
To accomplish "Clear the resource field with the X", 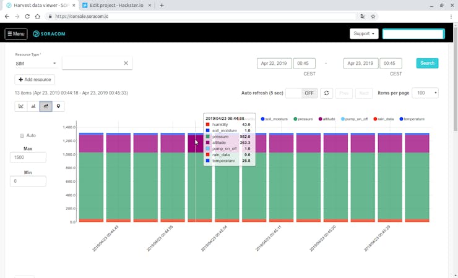I will click(126, 63).
